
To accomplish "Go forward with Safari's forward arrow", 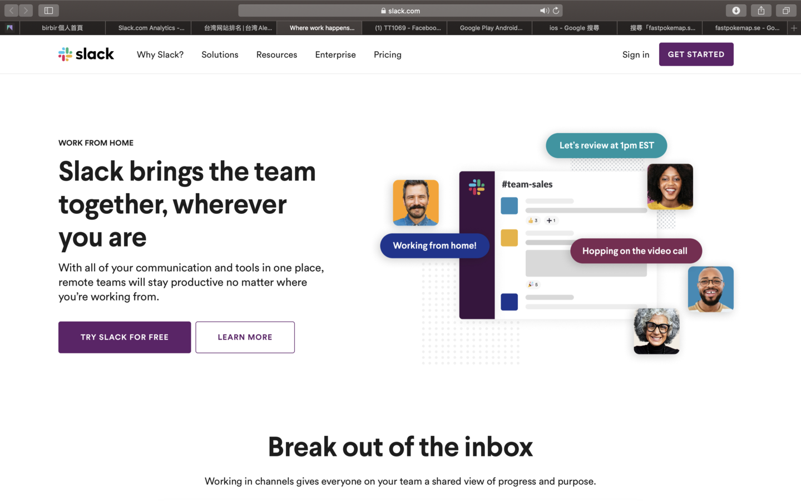I will (x=26, y=10).
